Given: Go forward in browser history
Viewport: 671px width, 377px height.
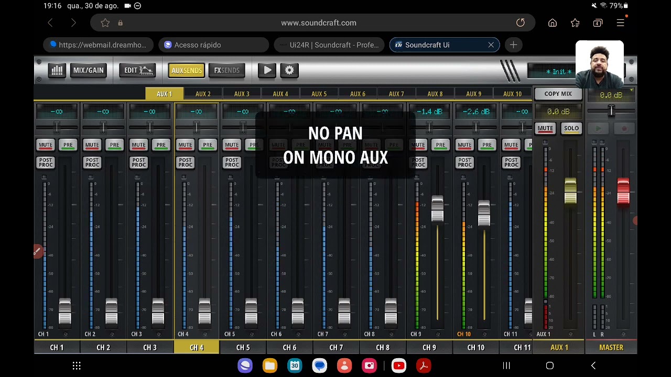Looking at the screenshot, I should click(73, 23).
